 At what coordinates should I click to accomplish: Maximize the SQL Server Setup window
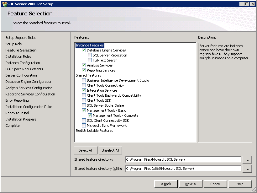tap(247, 4)
